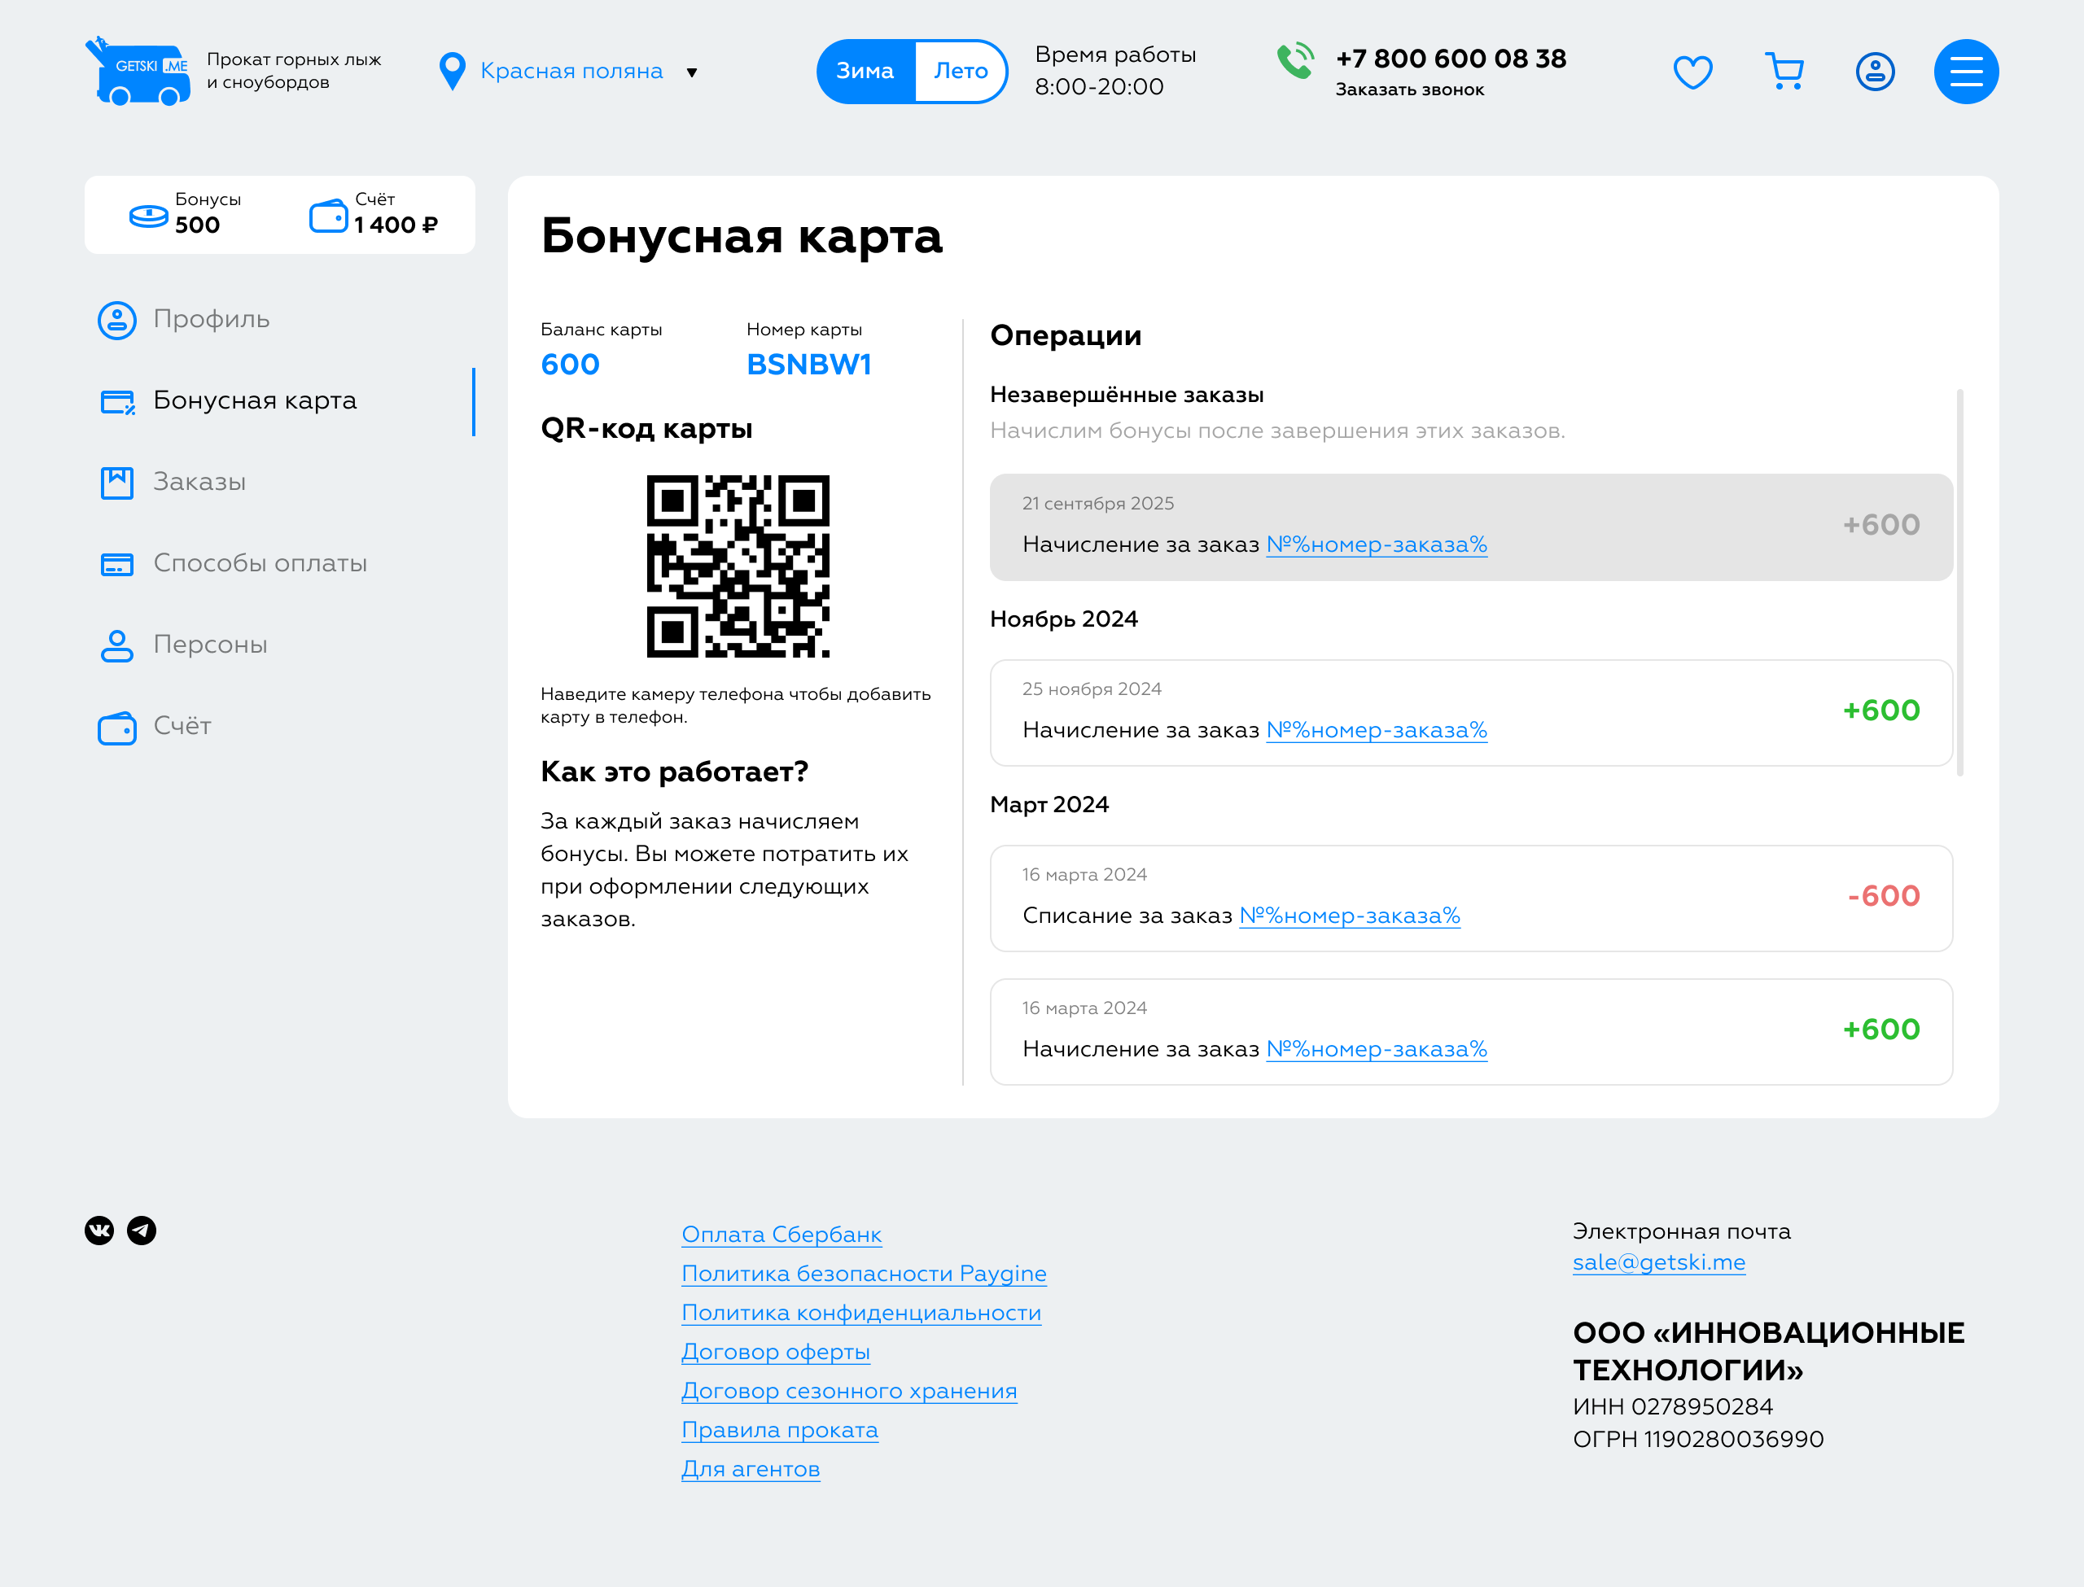
Task: Open the Telegram social icon
Action: [142, 1230]
